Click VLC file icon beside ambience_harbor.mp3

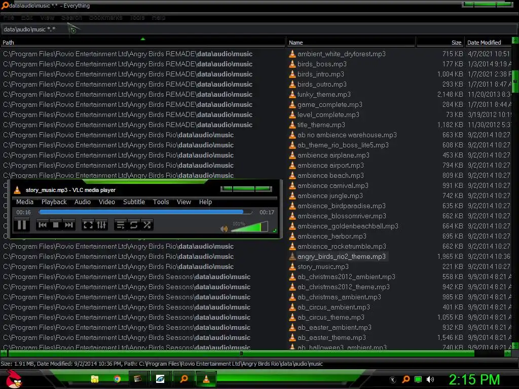point(292,236)
